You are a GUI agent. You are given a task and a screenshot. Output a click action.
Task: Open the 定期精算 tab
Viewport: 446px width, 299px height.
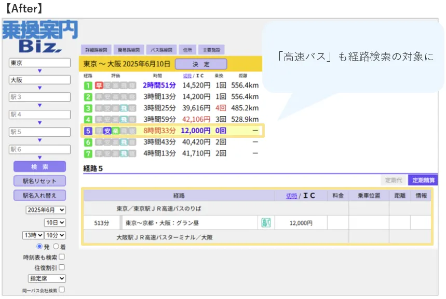(423, 180)
